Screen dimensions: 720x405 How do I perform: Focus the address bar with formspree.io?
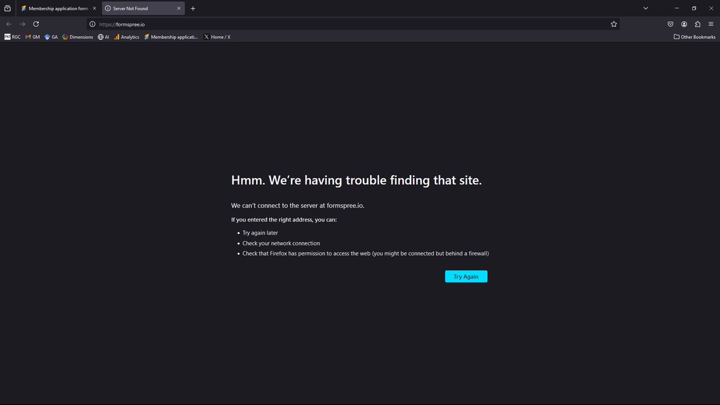[x=353, y=24]
